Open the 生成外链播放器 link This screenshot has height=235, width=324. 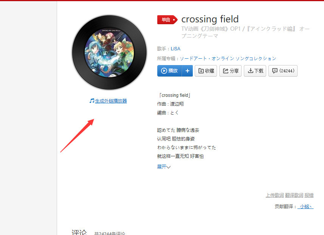point(111,101)
